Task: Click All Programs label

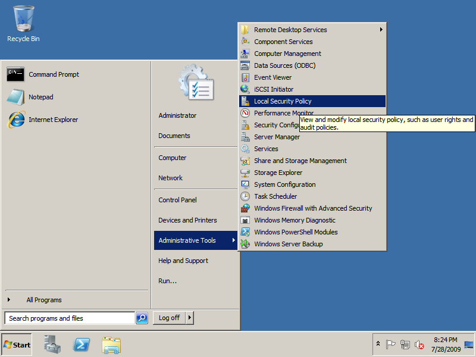Action: 44,300
